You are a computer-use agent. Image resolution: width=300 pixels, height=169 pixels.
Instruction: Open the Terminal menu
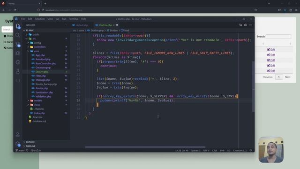tap(74, 19)
